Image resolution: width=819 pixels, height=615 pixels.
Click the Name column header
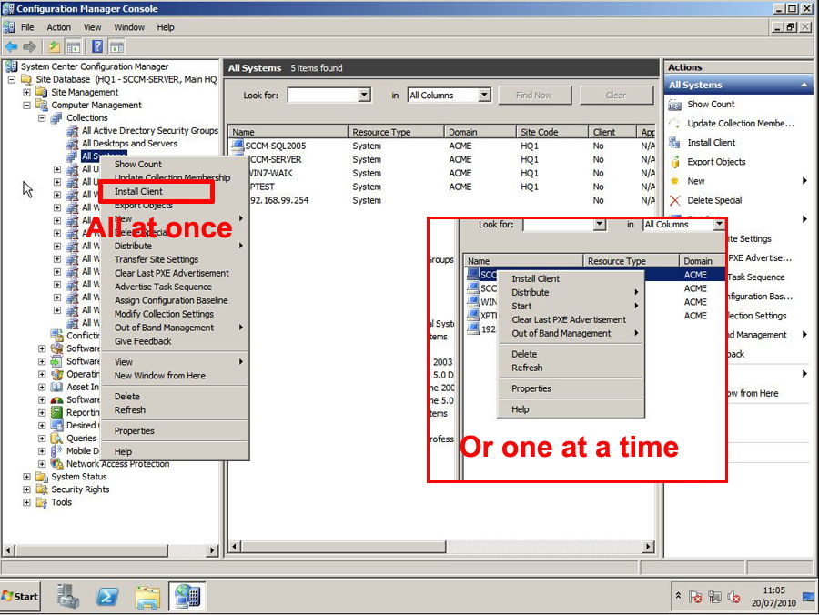click(288, 132)
